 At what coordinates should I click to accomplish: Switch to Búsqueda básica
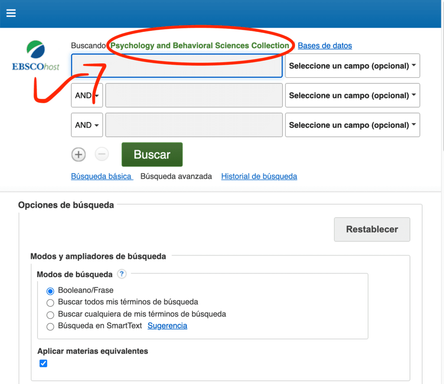click(x=101, y=177)
